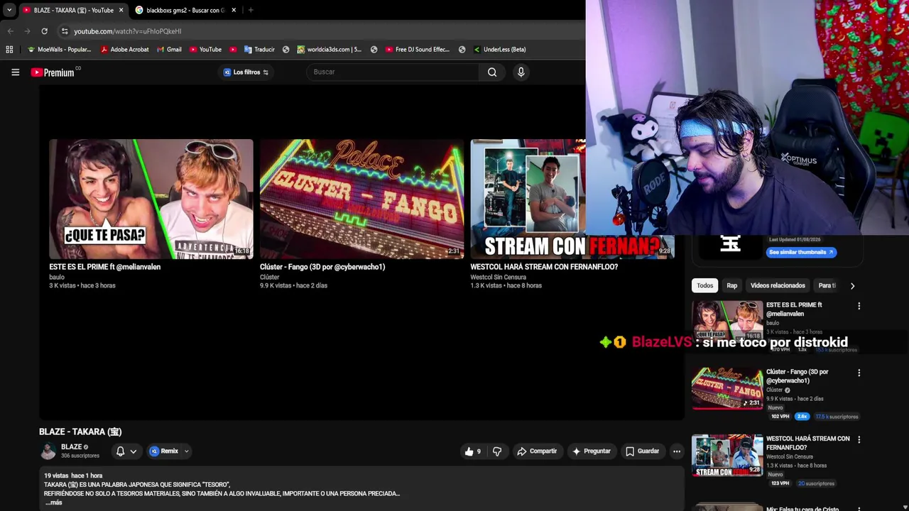Viewport: 909px width, 511px height.
Task: Open sidebar title WESTCOL HARÁ STREAM CON FERNANFLOO?
Action: pyautogui.click(x=807, y=443)
